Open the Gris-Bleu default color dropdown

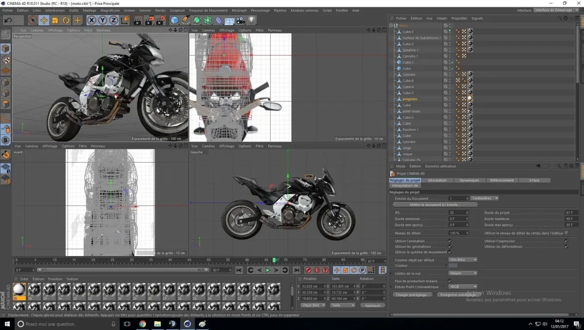coord(462,260)
